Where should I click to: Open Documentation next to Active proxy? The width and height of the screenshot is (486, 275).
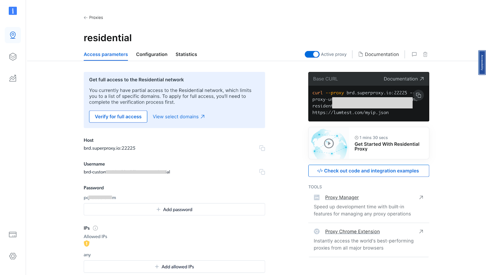click(x=378, y=54)
